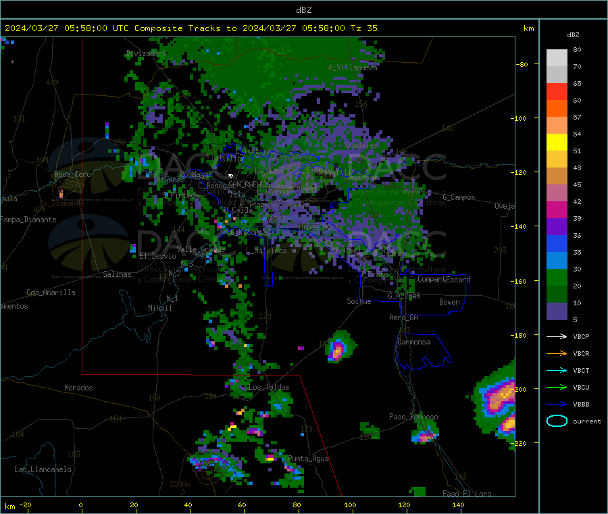Image resolution: width=608 pixels, height=514 pixels.
Task: Click the 'Aero_GA' map label
Action: tap(403, 318)
